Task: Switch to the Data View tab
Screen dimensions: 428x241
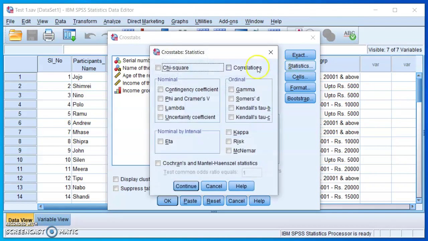Action: pyautogui.click(x=20, y=220)
